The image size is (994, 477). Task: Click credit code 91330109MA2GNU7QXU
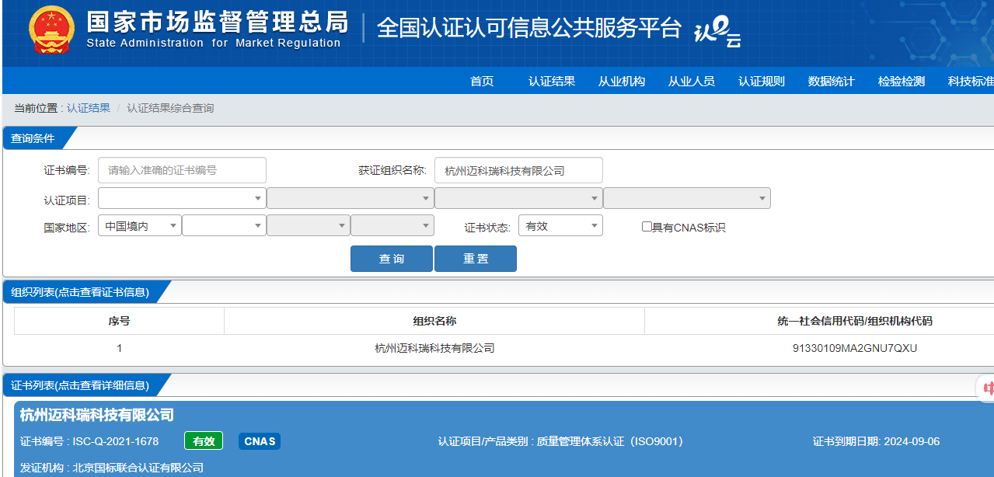[x=855, y=348]
